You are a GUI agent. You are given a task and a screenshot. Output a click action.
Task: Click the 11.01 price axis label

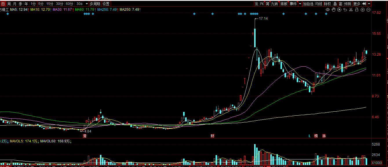376,75
